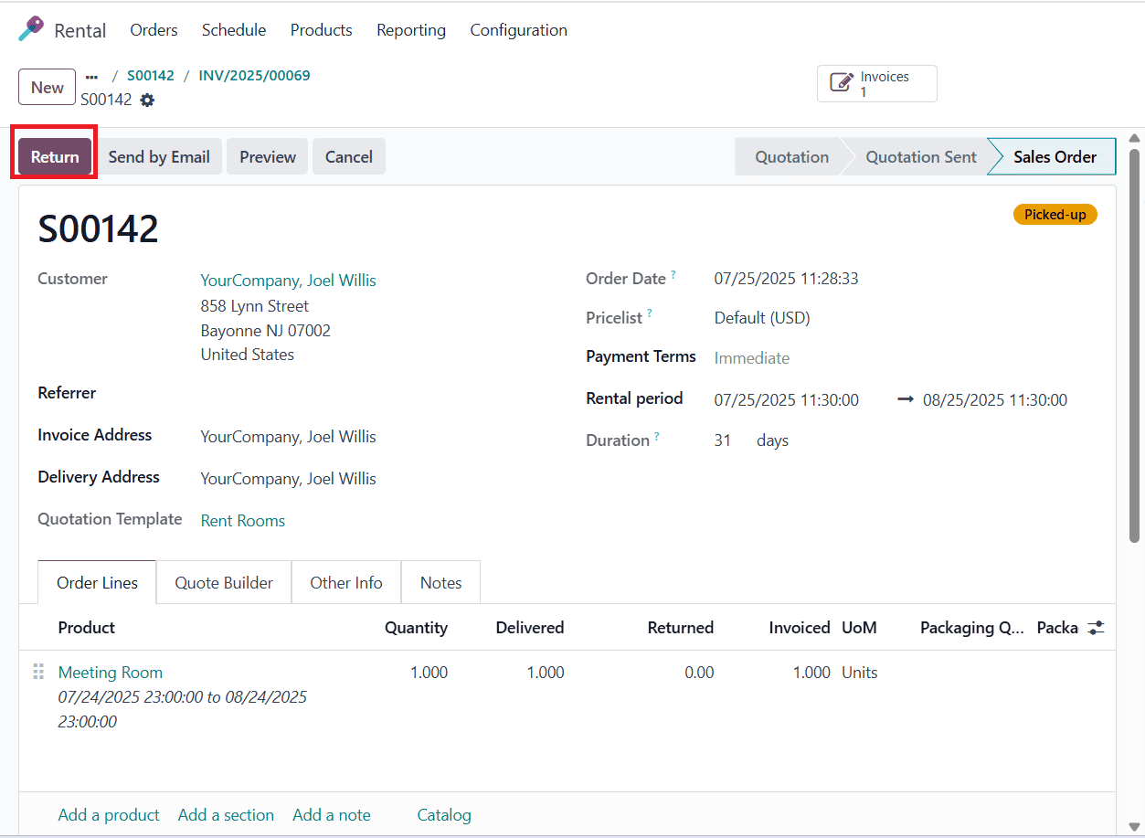
Task: Click the rental end date 08/25/2025 11:30:00
Action: (x=995, y=400)
